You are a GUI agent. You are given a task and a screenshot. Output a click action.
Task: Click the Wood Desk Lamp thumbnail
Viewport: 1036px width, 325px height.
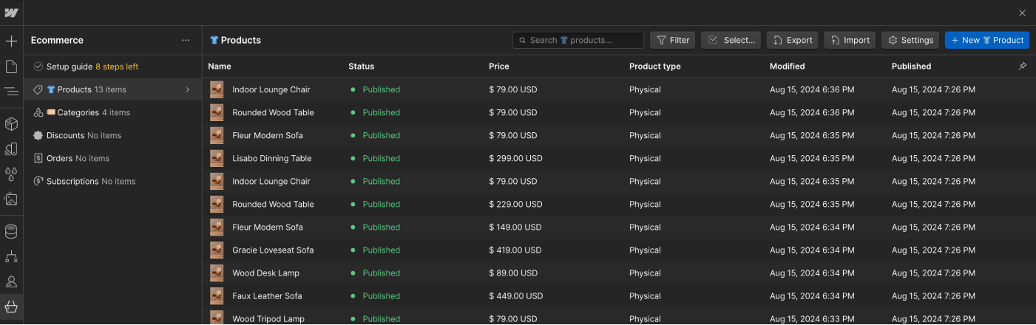[x=217, y=273]
